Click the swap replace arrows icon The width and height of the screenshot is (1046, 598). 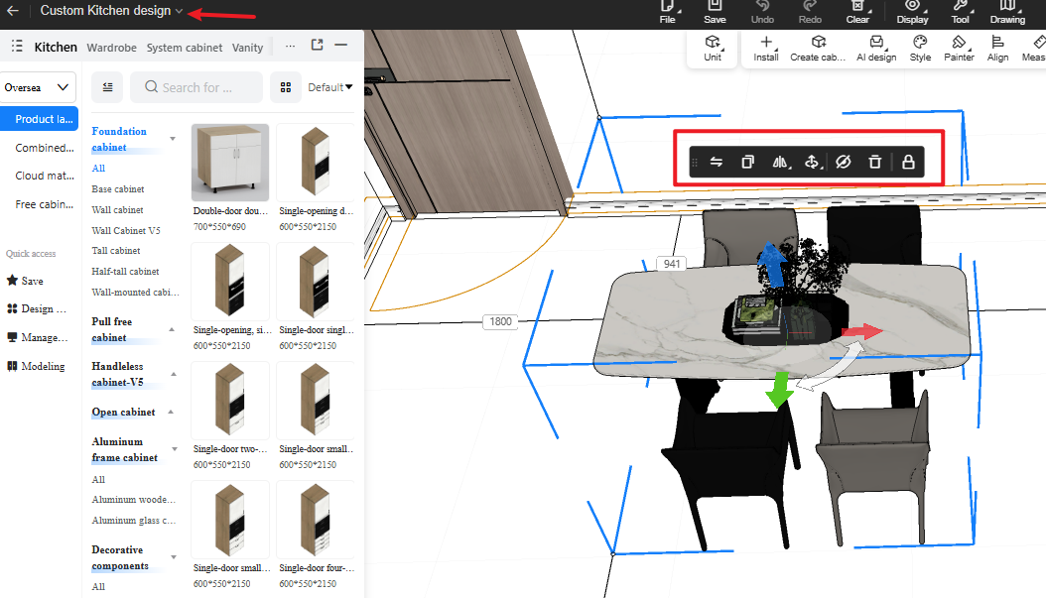[x=717, y=162]
